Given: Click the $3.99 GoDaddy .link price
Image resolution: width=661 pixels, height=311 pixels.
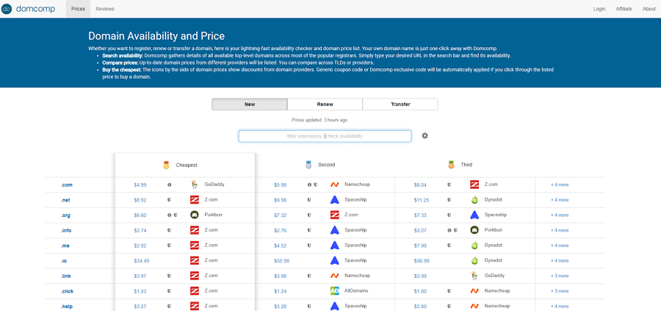Looking at the screenshot, I should tap(420, 276).
